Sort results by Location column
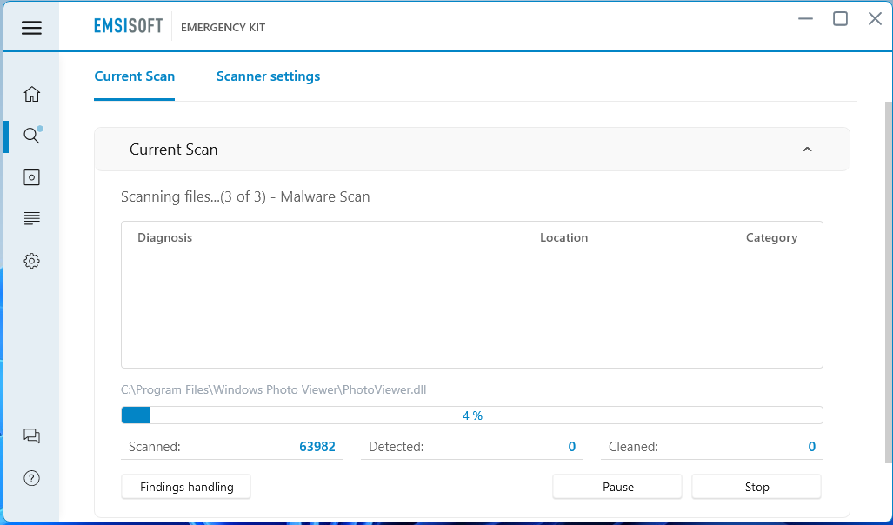The image size is (893, 525). click(563, 237)
